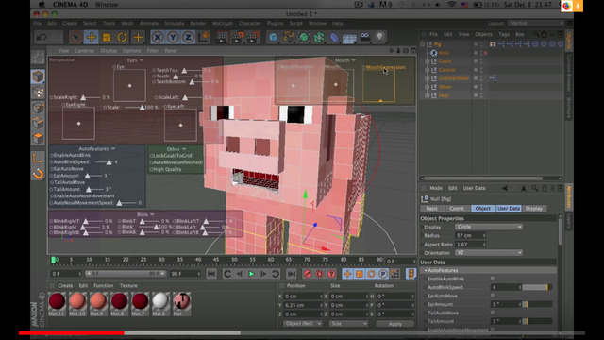Select the Rotate tool in toolbar

click(122, 38)
